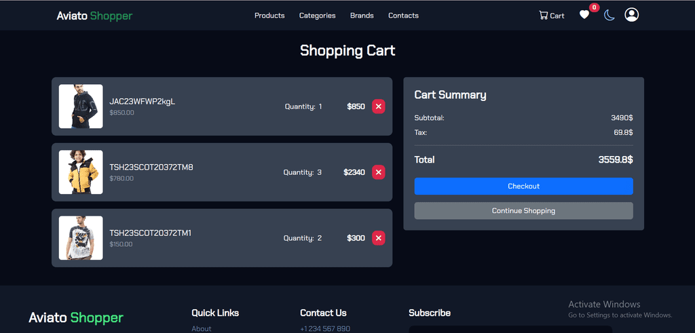Open the Cart icon in navbar
Screen dimensions: 695x333
(x=551, y=16)
